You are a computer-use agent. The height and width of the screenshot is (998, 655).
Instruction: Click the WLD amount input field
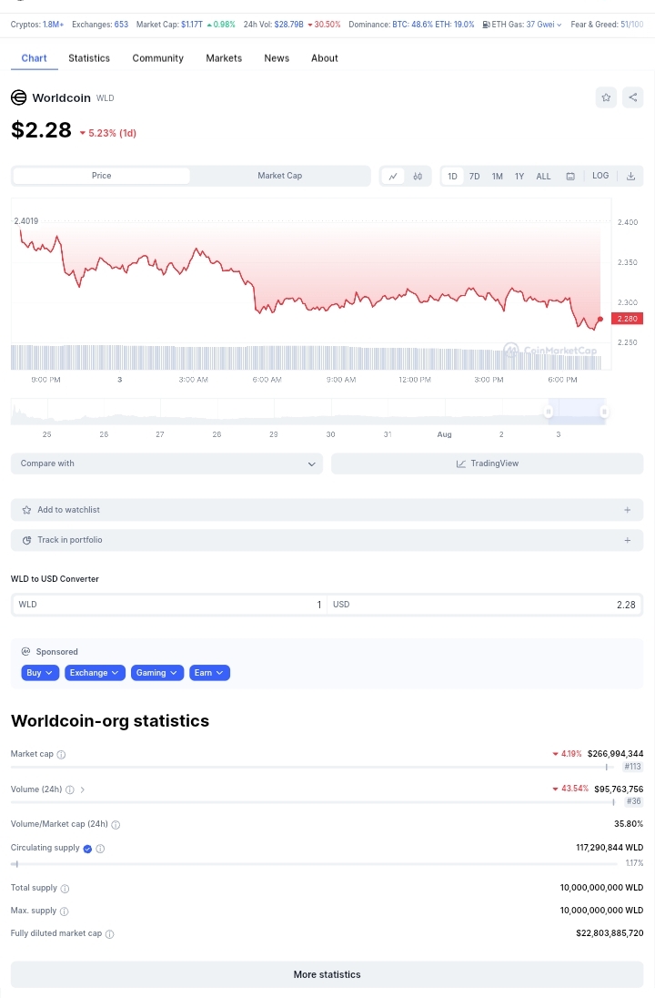pos(168,605)
